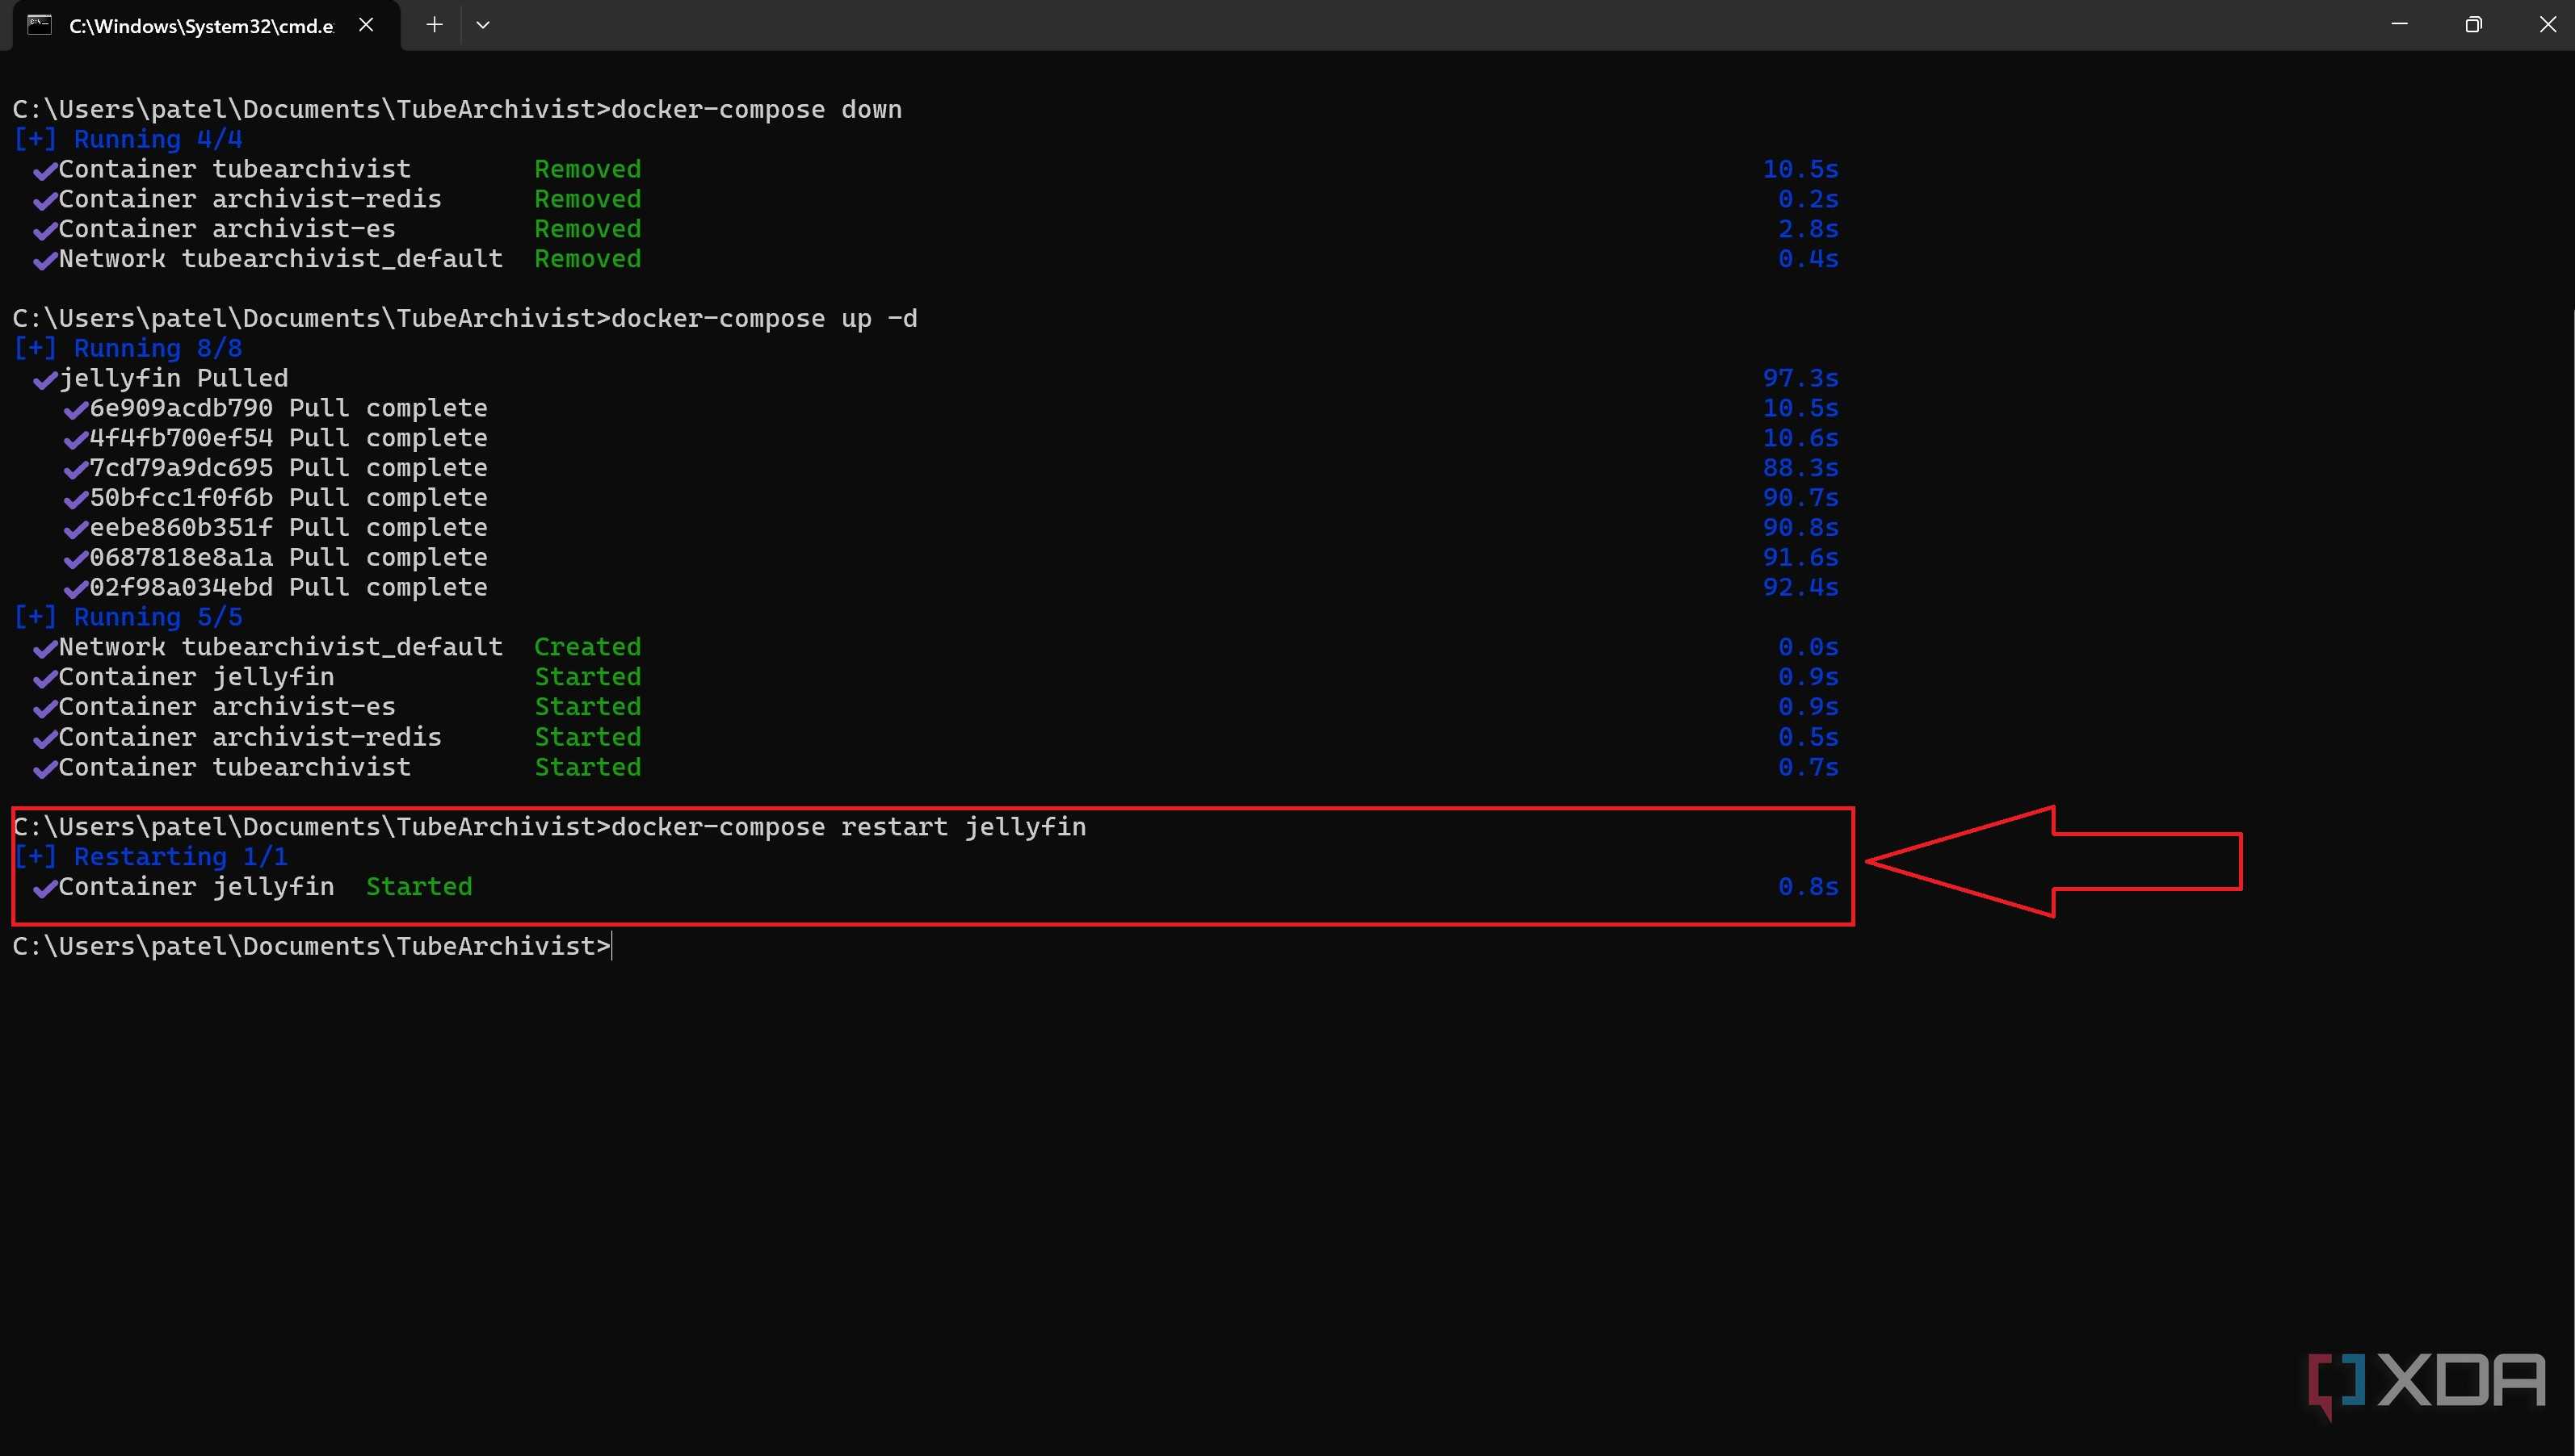2575x1456 pixels.
Task: Click the 'Running 4/4' status line
Action: (x=128, y=139)
